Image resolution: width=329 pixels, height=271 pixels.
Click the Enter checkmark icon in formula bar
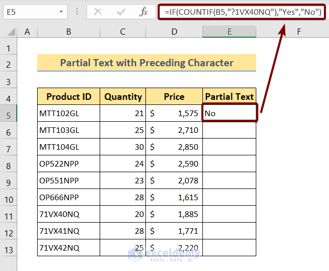point(121,12)
